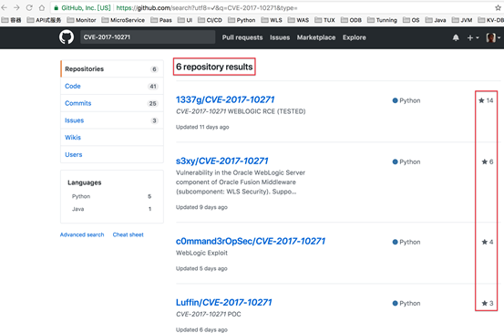Select the Repositories results tab
The width and height of the screenshot is (504, 333).
(112, 68)
